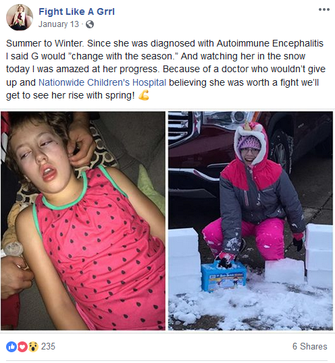
Task: View the 235 reactions count
Action: tap(48, 347)
